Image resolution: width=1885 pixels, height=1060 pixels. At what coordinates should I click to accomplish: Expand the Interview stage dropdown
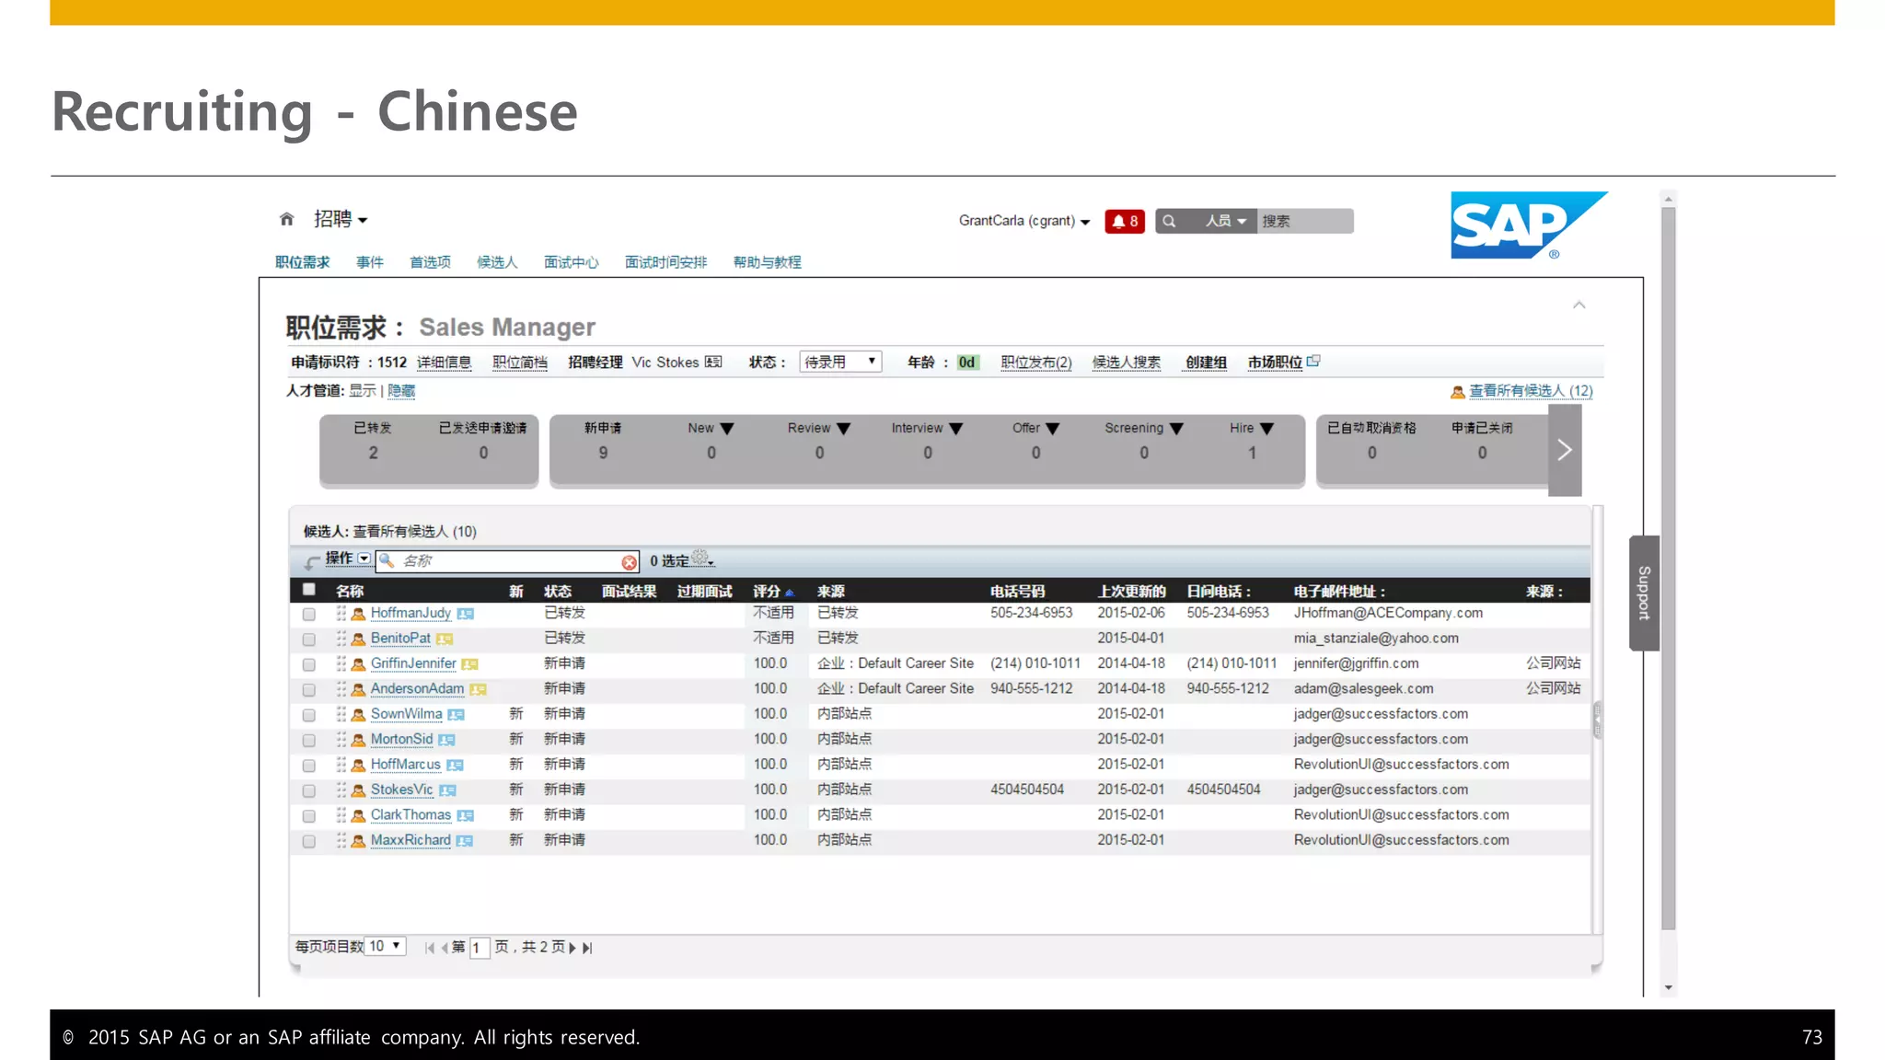pyautogui.click(x=955, y=429)
